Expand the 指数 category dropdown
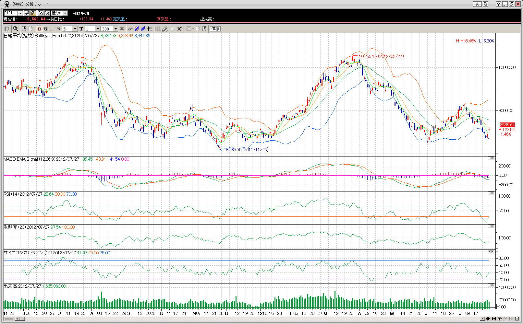Viewport: 523px width, 324px height. 65,13
